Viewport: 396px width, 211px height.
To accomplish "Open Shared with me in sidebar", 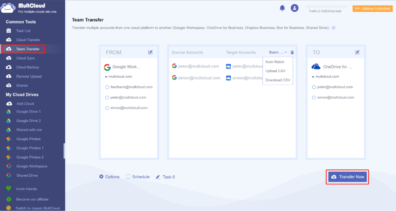I will pos(29,130).
